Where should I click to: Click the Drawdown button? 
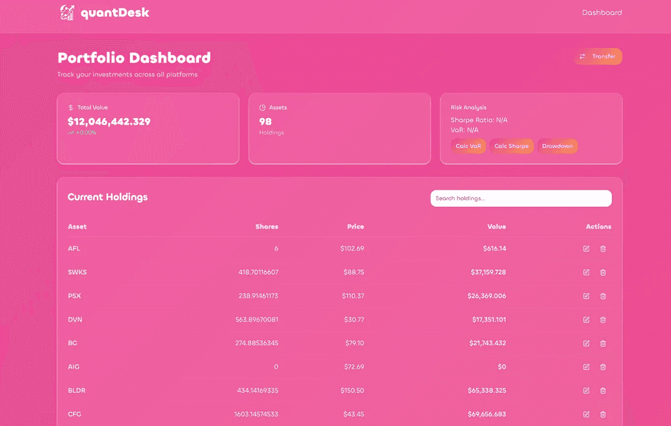(x=557, y=146)
